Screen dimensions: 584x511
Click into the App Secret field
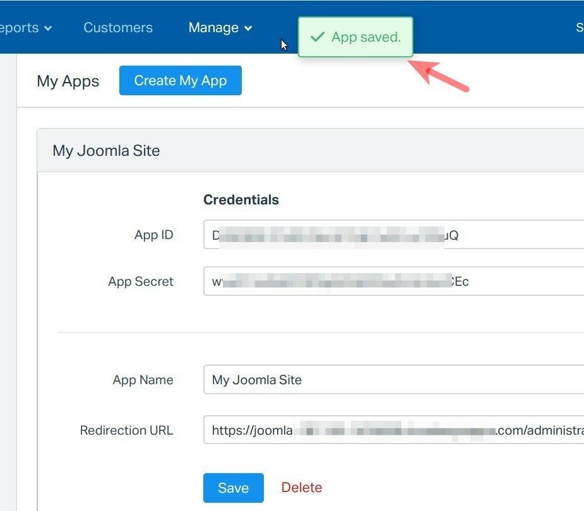[393, 281]
